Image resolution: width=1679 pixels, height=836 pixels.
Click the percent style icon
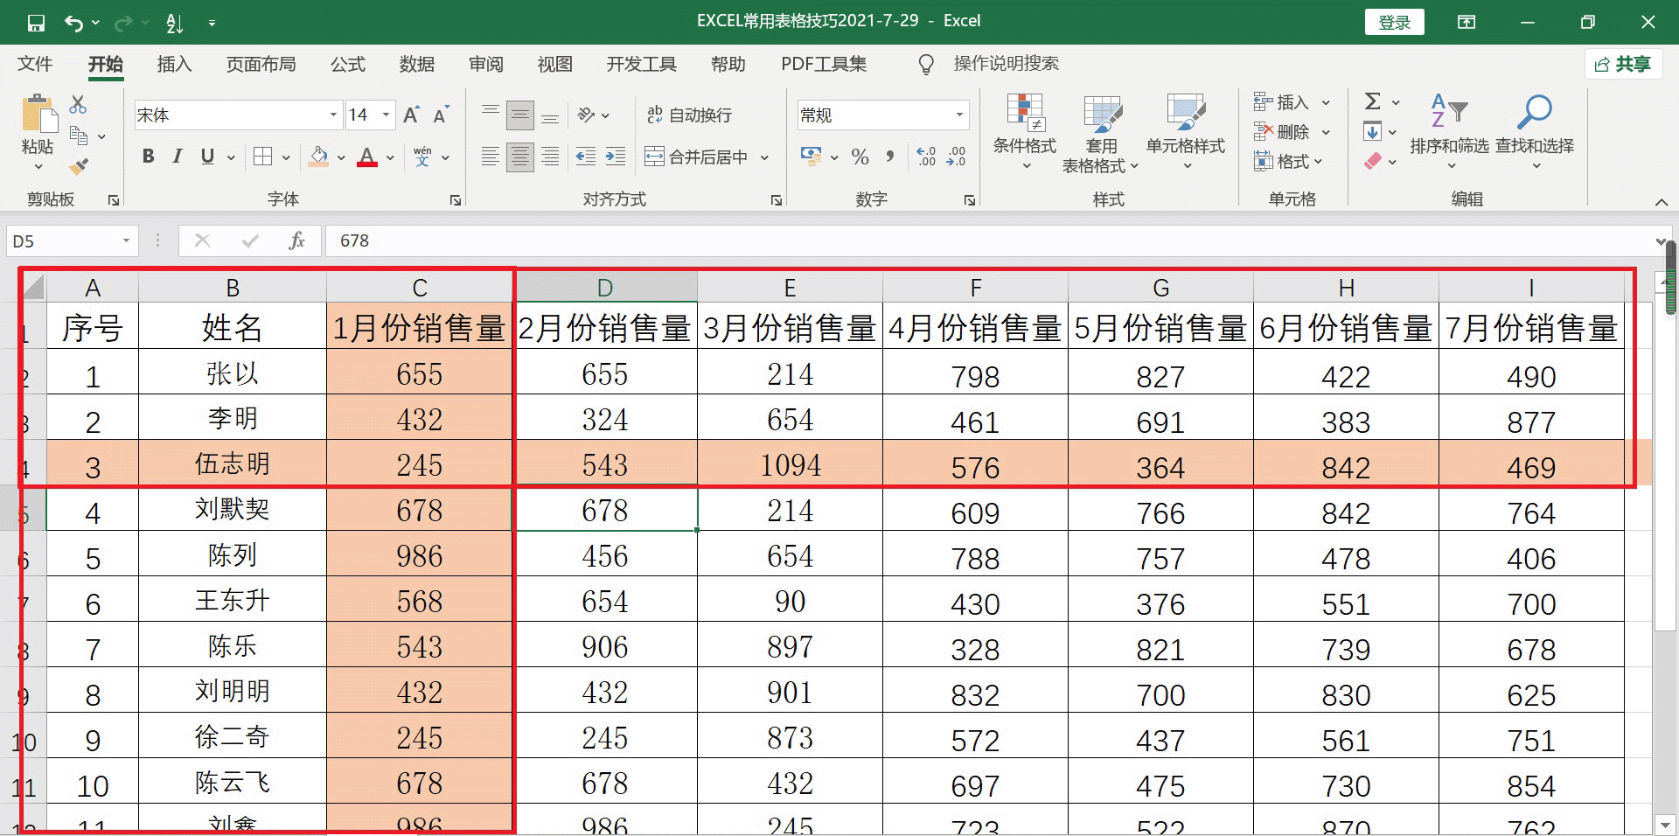(x=860, y=157)
